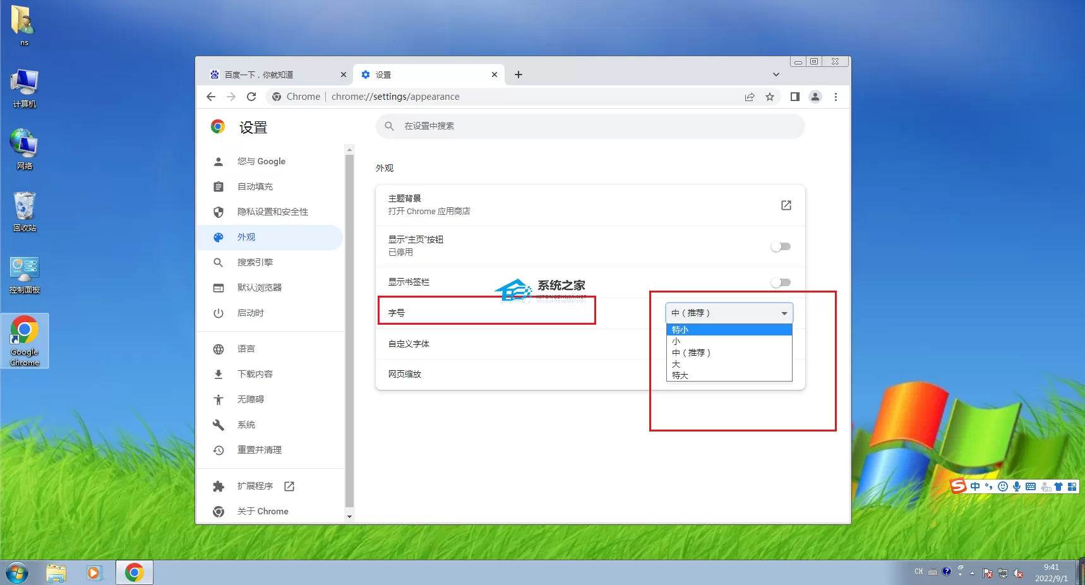Open the side panel icon
The height and width of the screenshot is (585, 1085).
pos(795,97)
